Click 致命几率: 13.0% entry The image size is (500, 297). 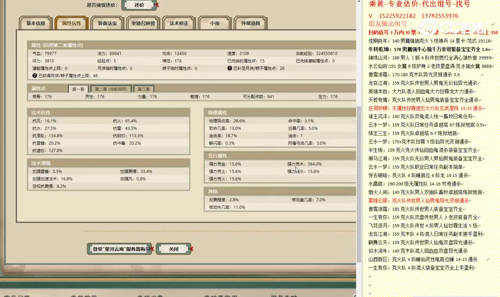tap(225, 128)
